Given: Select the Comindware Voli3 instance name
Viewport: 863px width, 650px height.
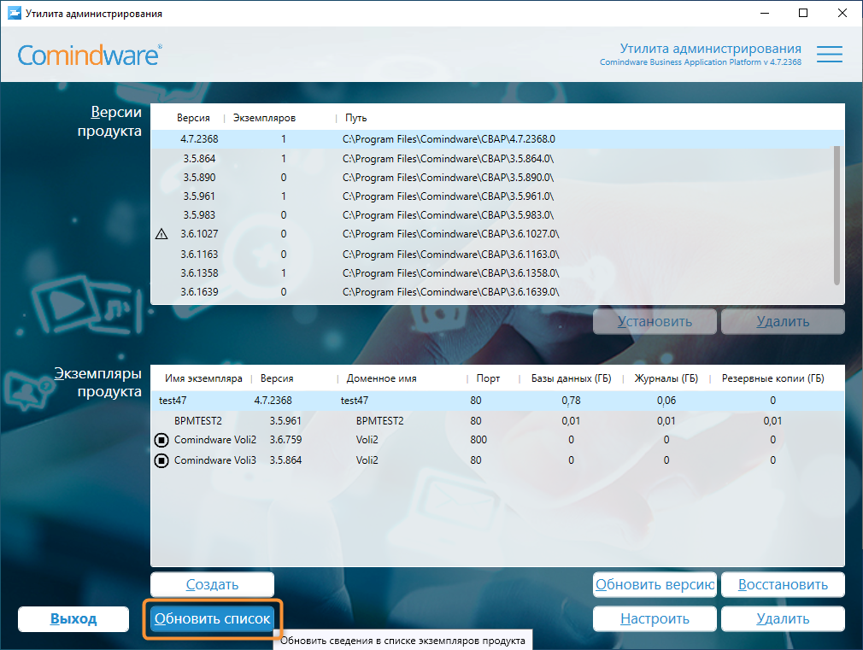Looking at the screenshot, I should tap(215, 460).
